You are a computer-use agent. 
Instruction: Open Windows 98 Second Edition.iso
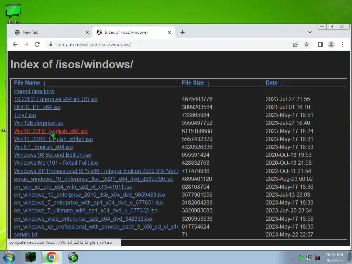pos(53,155)
